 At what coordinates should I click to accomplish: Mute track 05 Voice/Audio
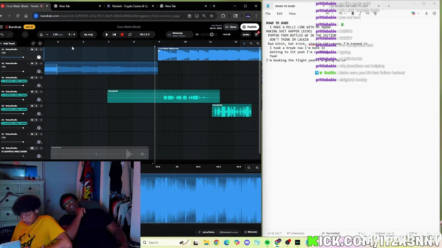[x=32, y=106]
